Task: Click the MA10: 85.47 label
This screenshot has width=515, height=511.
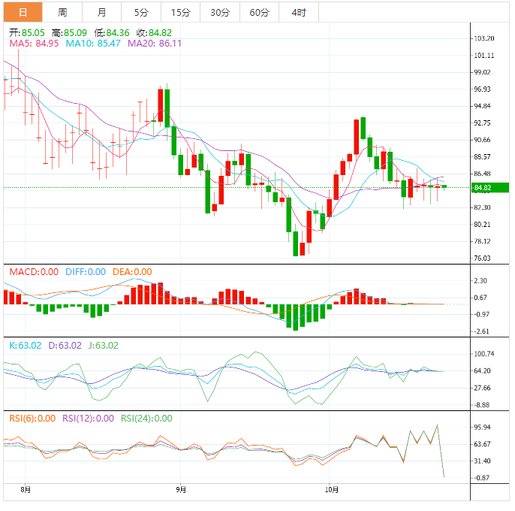Action: point(93,44)
